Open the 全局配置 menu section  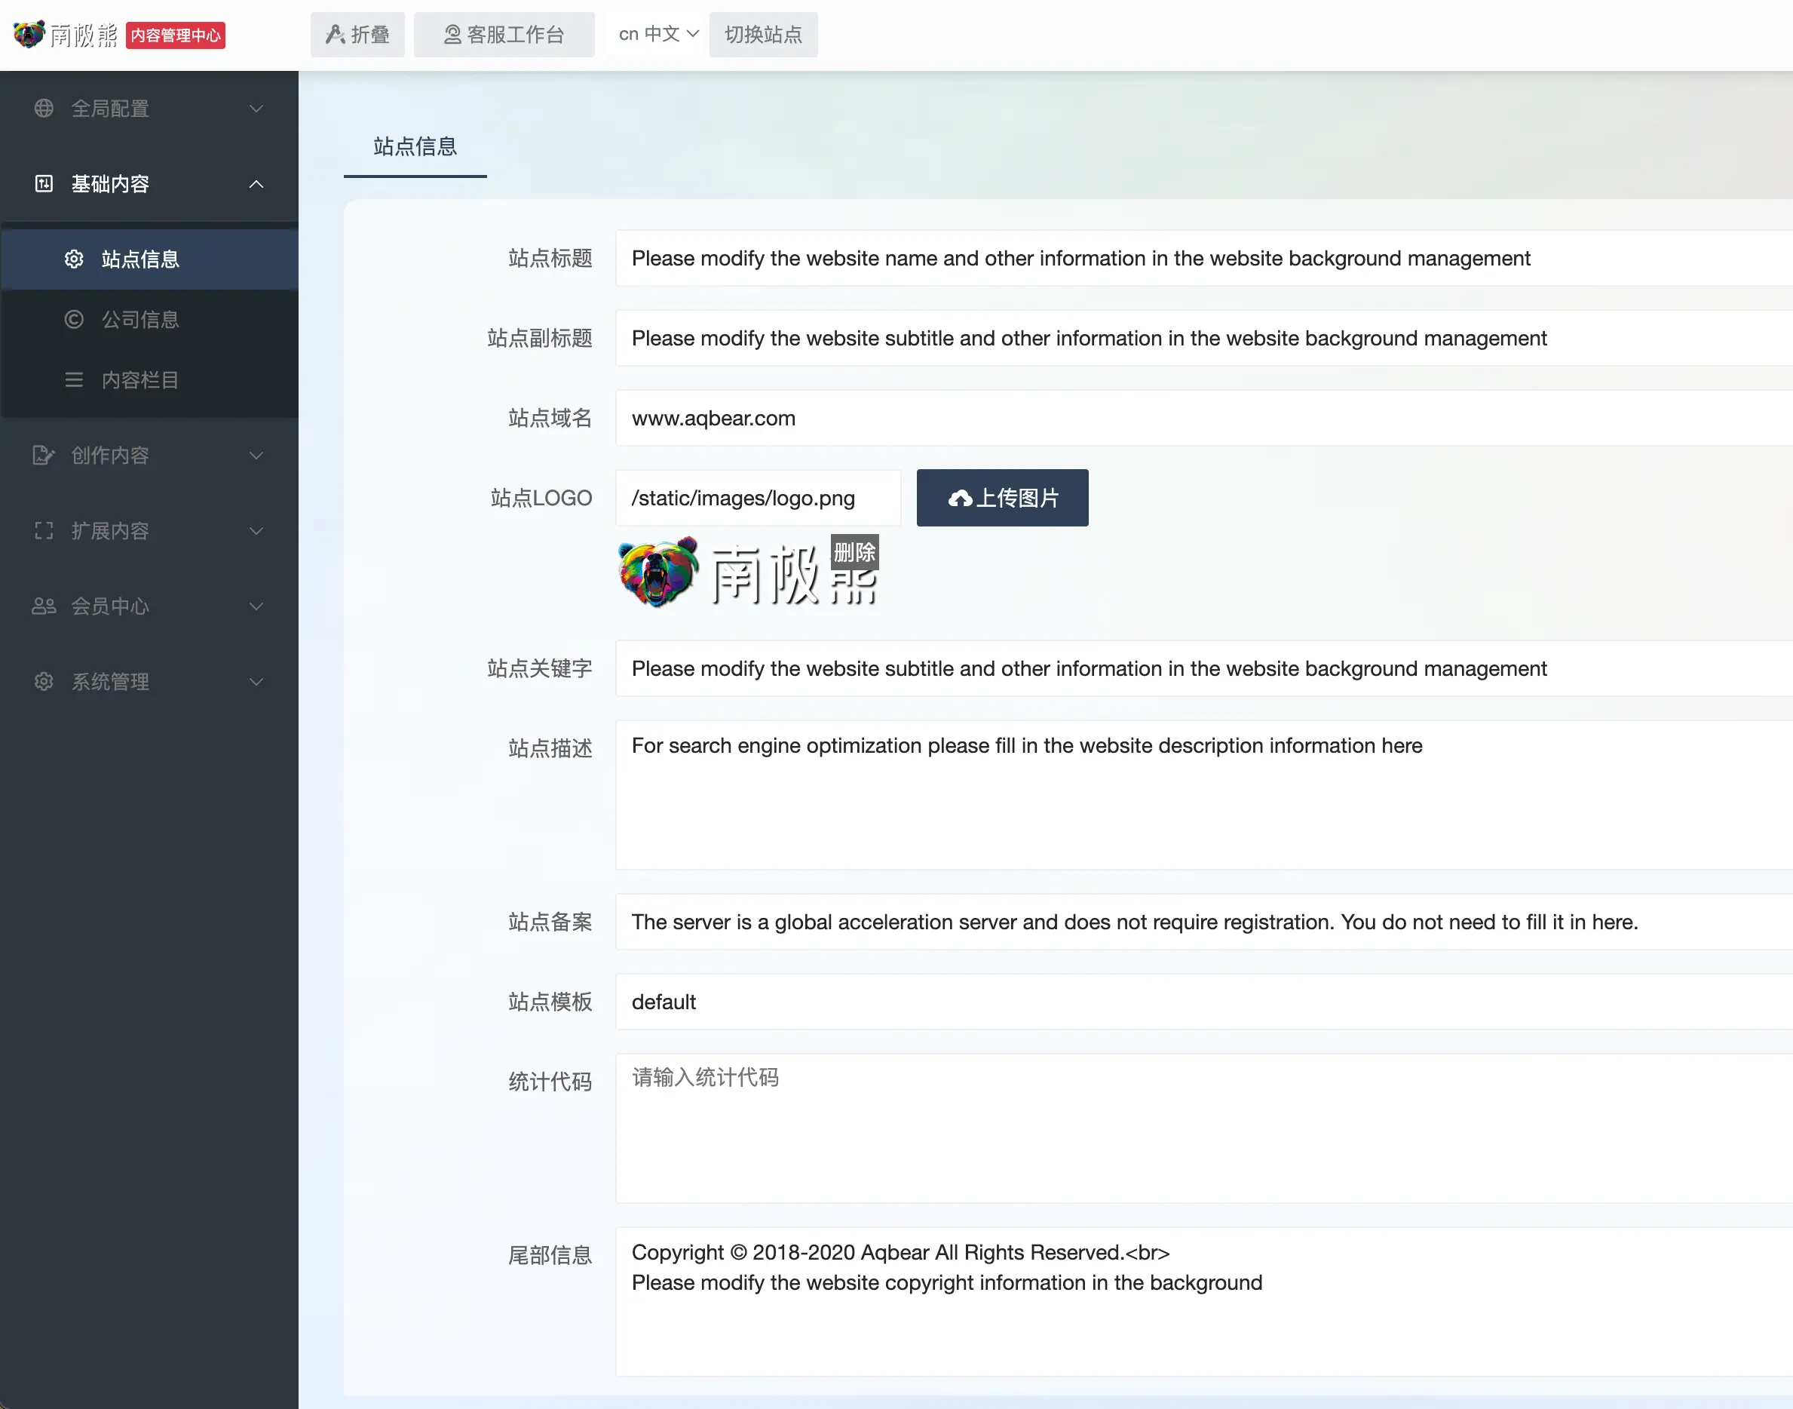[x=149, y=108]
